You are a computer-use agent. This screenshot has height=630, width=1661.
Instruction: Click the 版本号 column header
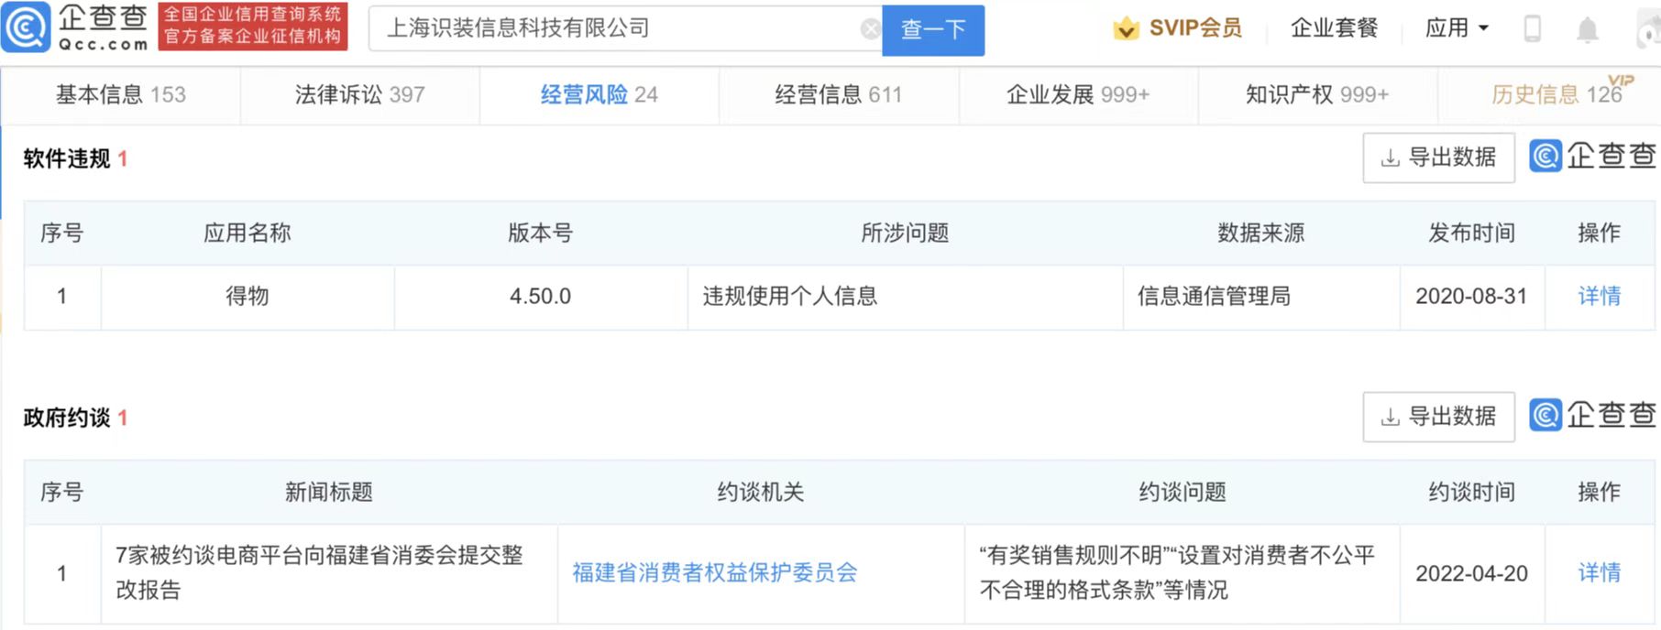(541, 234)
